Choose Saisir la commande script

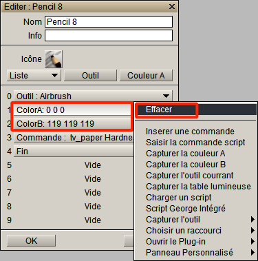click(196, 143)
